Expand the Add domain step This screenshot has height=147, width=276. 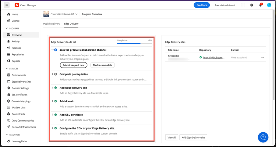click(53, 101)
